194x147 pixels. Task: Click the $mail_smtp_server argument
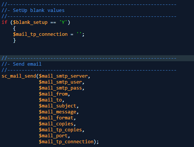[63, 76]
